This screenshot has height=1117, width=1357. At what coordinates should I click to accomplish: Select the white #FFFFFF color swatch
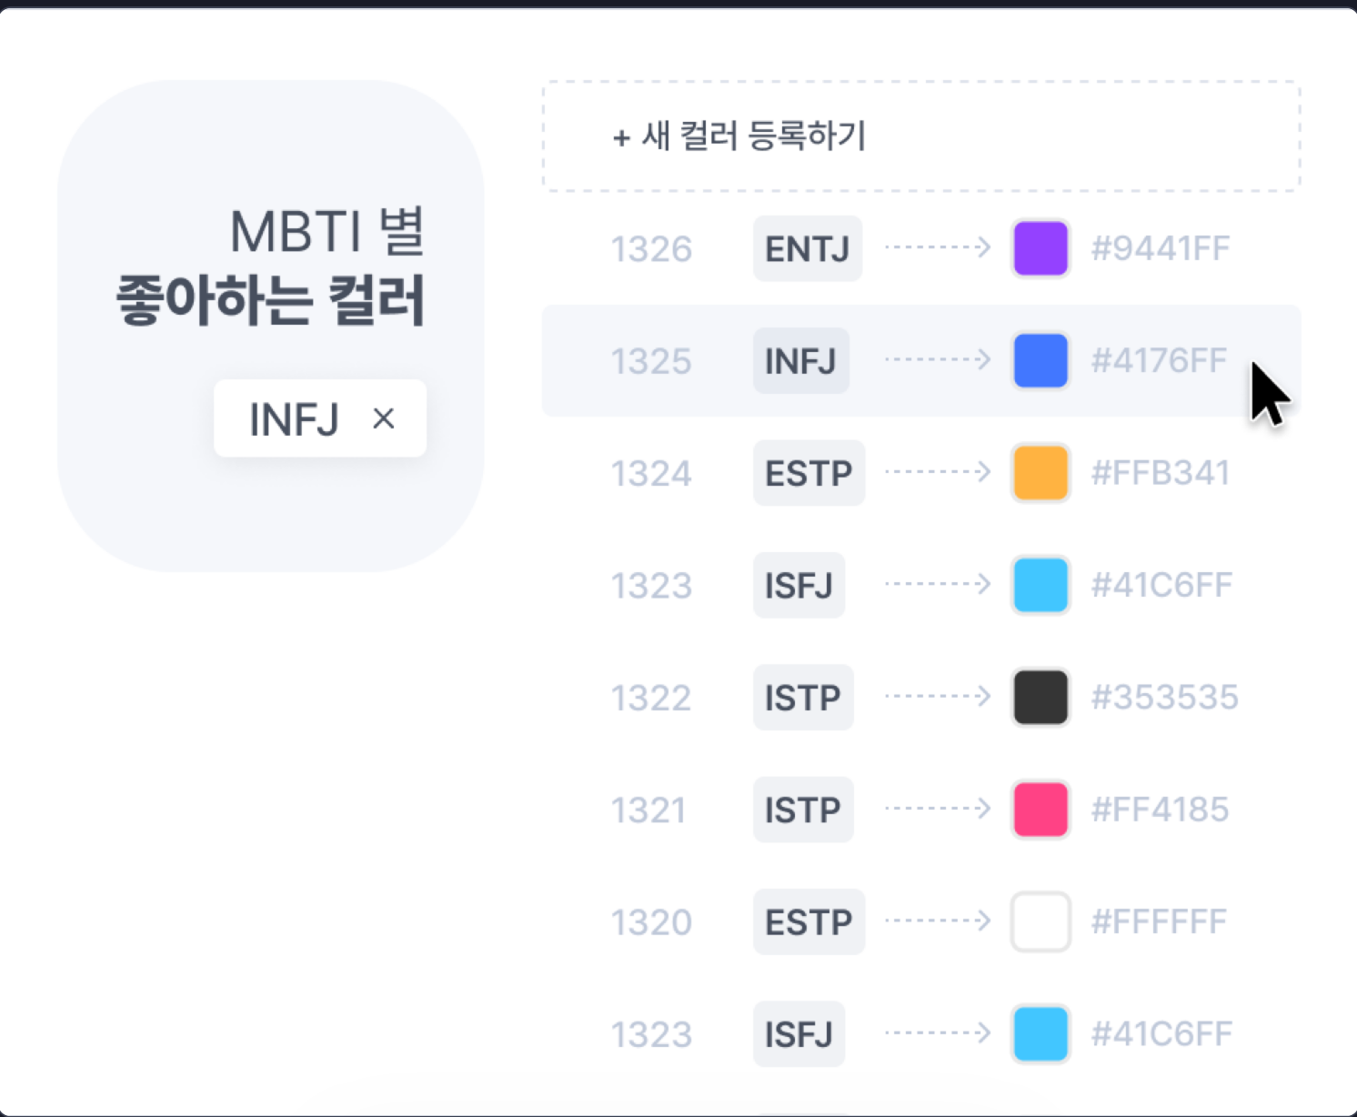1040,921
